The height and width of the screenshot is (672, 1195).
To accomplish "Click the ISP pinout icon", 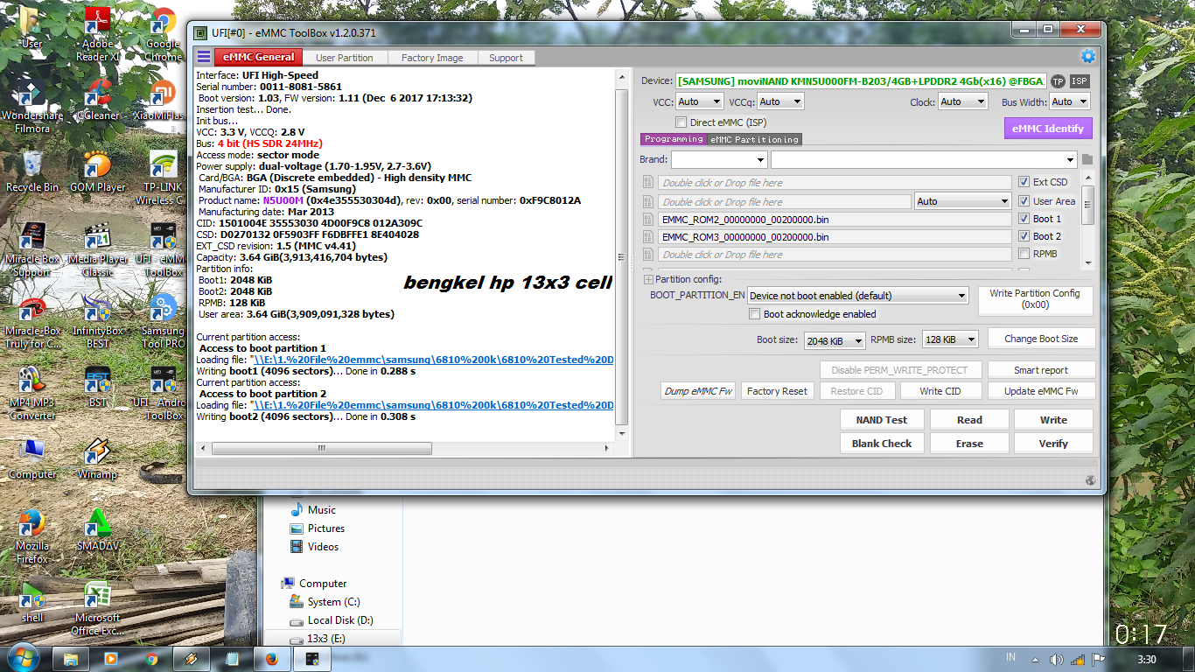I will 1080,80.
